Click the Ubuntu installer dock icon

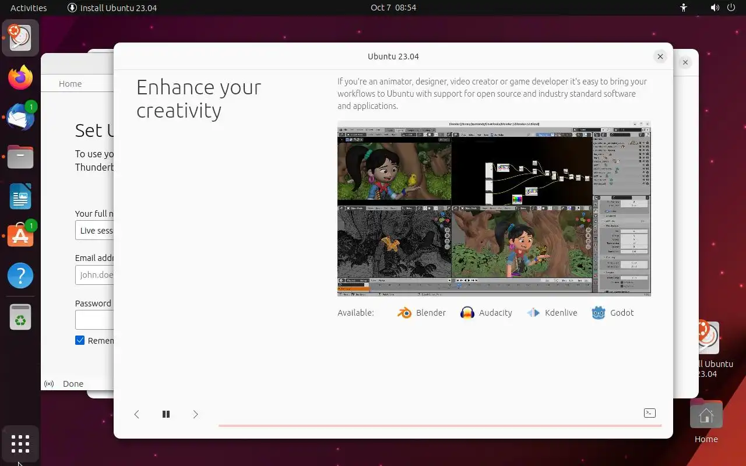click(x=20, y=38)
